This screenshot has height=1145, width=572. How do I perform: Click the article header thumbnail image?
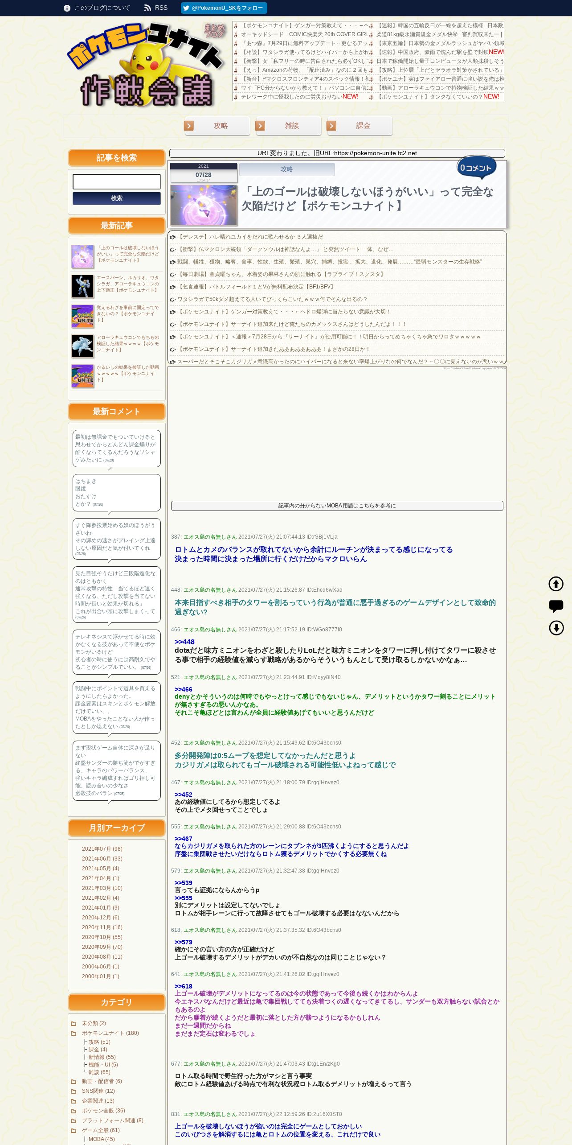pyautogui.click(x=204, y=205)
